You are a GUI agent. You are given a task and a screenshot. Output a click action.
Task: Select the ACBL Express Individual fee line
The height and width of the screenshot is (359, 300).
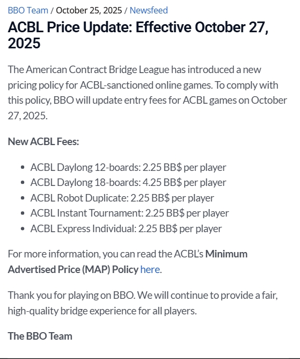pos(126,229)
